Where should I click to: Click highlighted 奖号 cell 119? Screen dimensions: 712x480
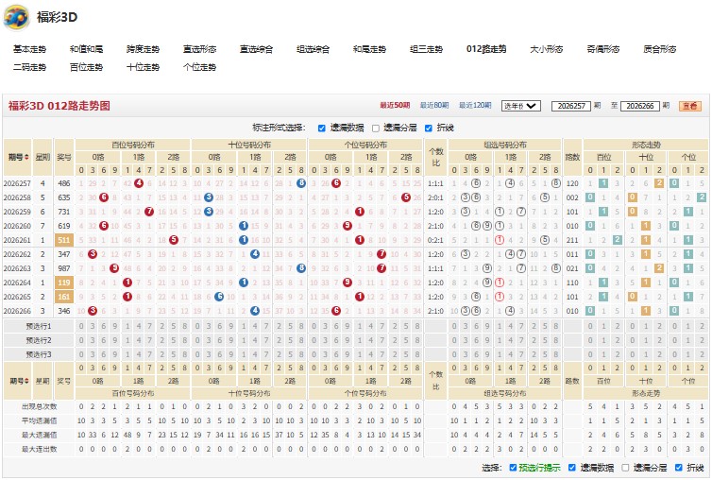64,283
